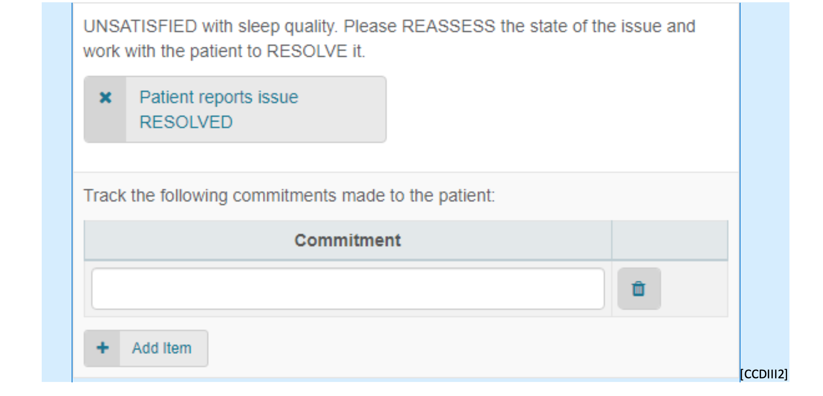Click the trash button in the commitment table

pyautogui.click(x=639, y=289)
